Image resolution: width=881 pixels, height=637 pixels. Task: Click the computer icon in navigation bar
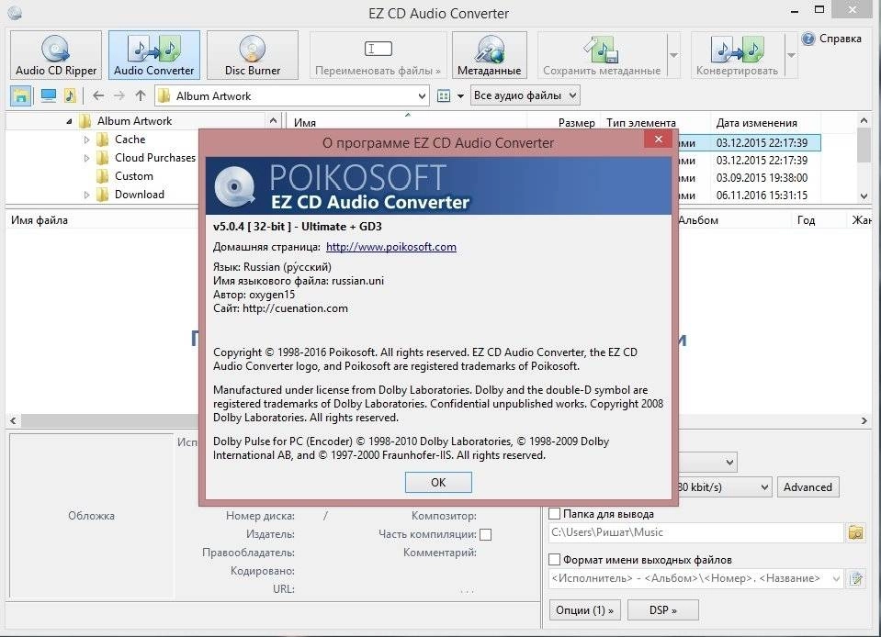click(x=49, y=96)
